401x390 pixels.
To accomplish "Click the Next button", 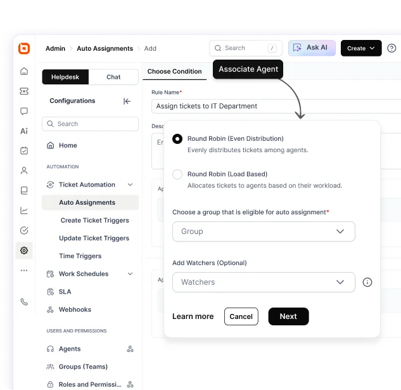I will (288, 316).
